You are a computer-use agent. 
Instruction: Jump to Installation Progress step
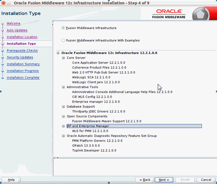[23, 71]
